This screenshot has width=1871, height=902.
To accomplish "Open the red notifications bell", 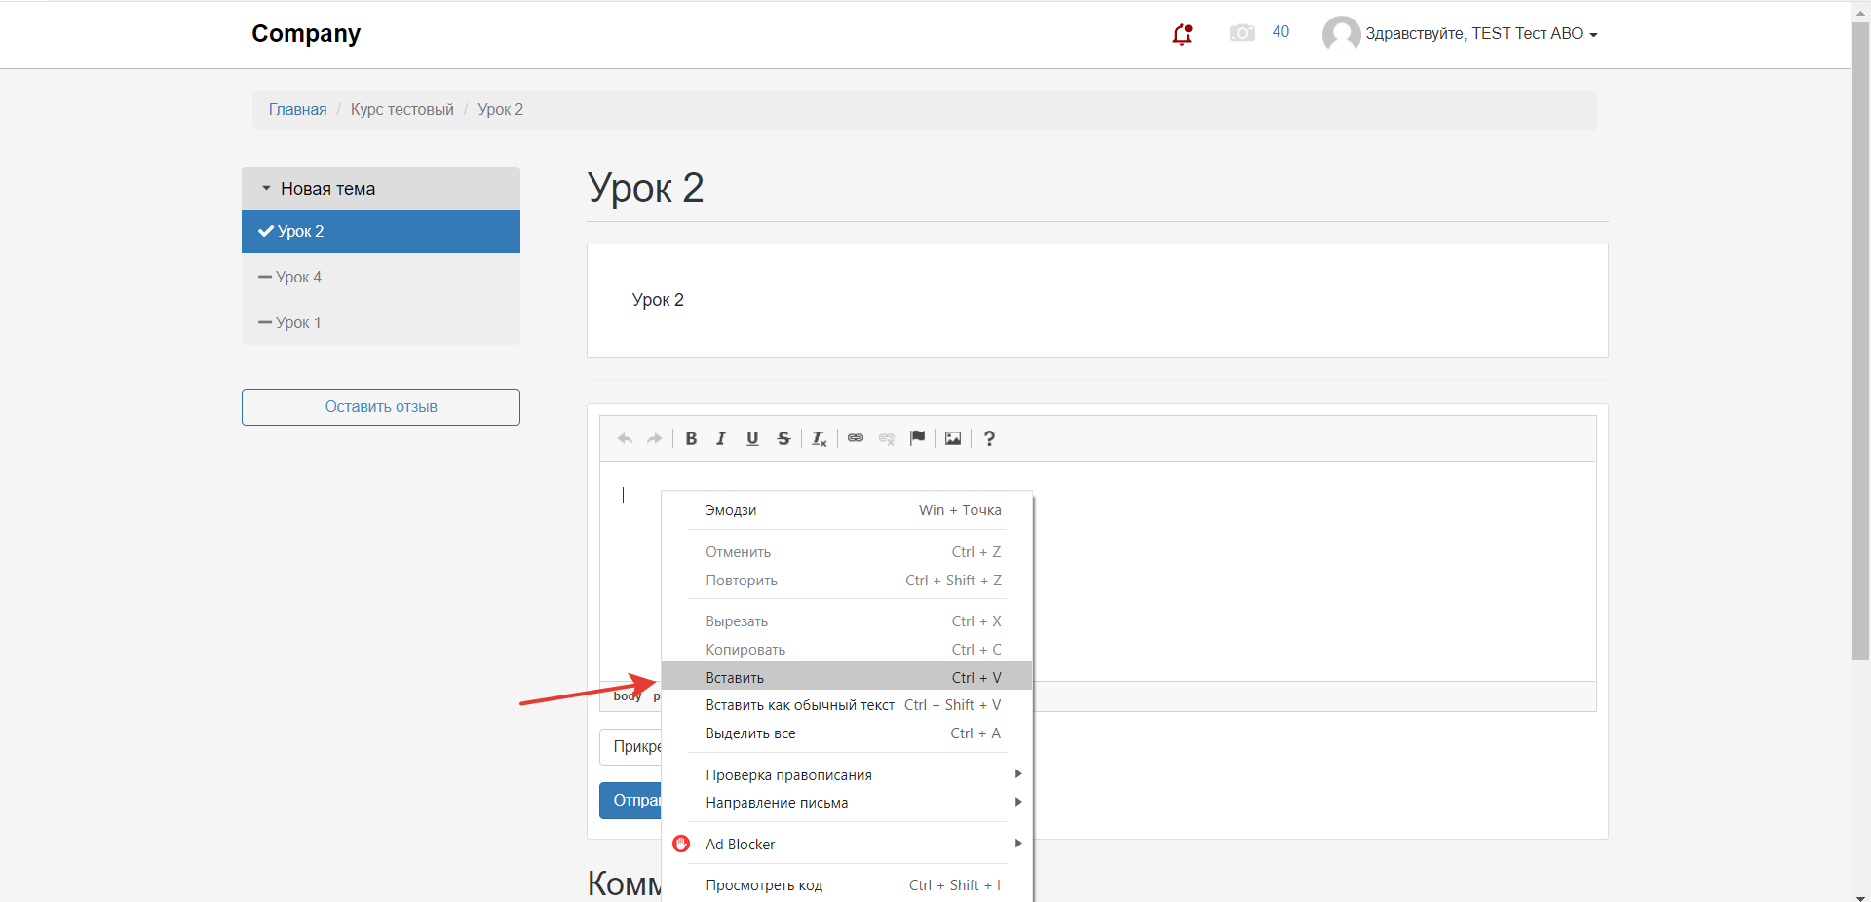I will coord(1182,34).
